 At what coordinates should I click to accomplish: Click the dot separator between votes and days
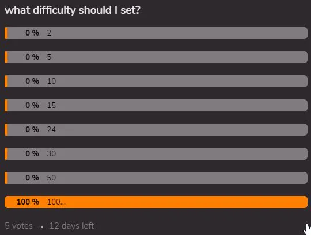coord(42,227)
